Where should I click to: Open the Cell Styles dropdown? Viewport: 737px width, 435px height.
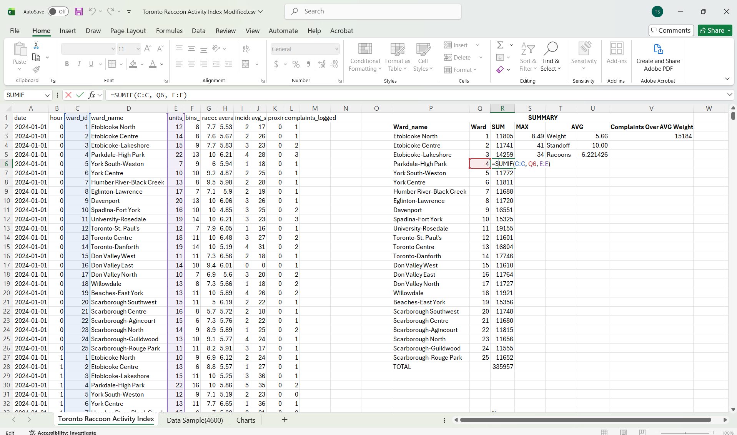423,57
